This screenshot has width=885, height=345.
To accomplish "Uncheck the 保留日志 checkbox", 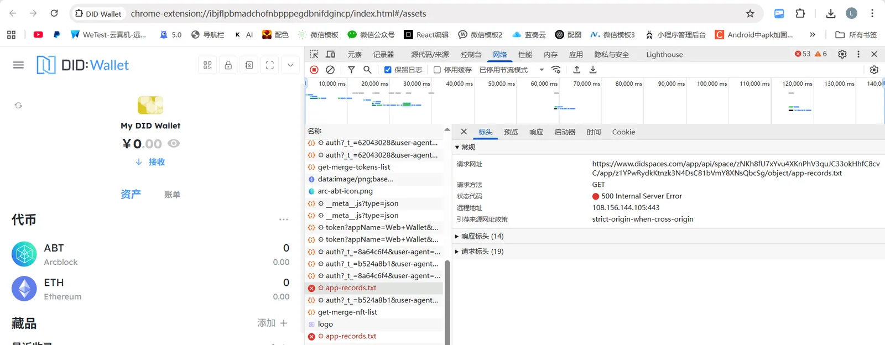I will click(x=388, y=70).
